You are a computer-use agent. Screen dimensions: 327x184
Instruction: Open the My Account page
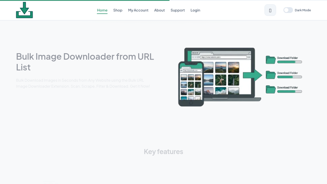(138, 10)
